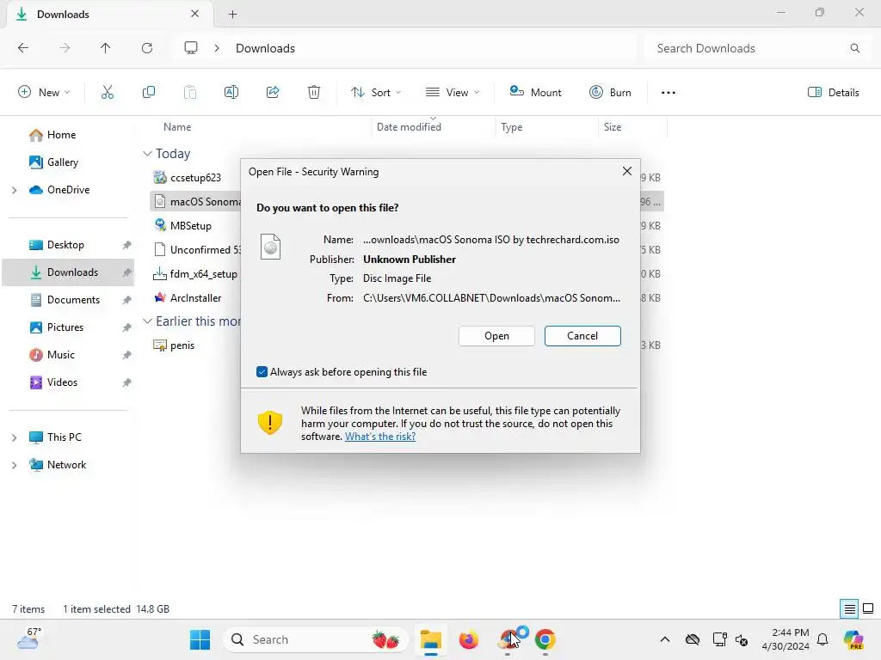The width and height of the screenshot is (881, 660).
Task: Go up one folder level
Action: [x=106, y=48]
